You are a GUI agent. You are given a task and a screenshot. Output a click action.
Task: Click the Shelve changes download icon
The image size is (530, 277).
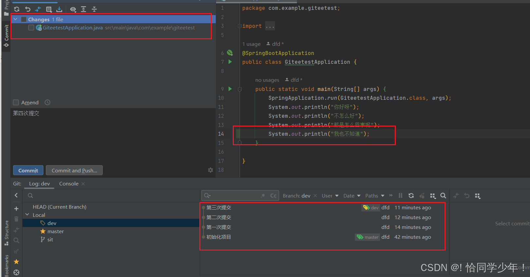59,9
